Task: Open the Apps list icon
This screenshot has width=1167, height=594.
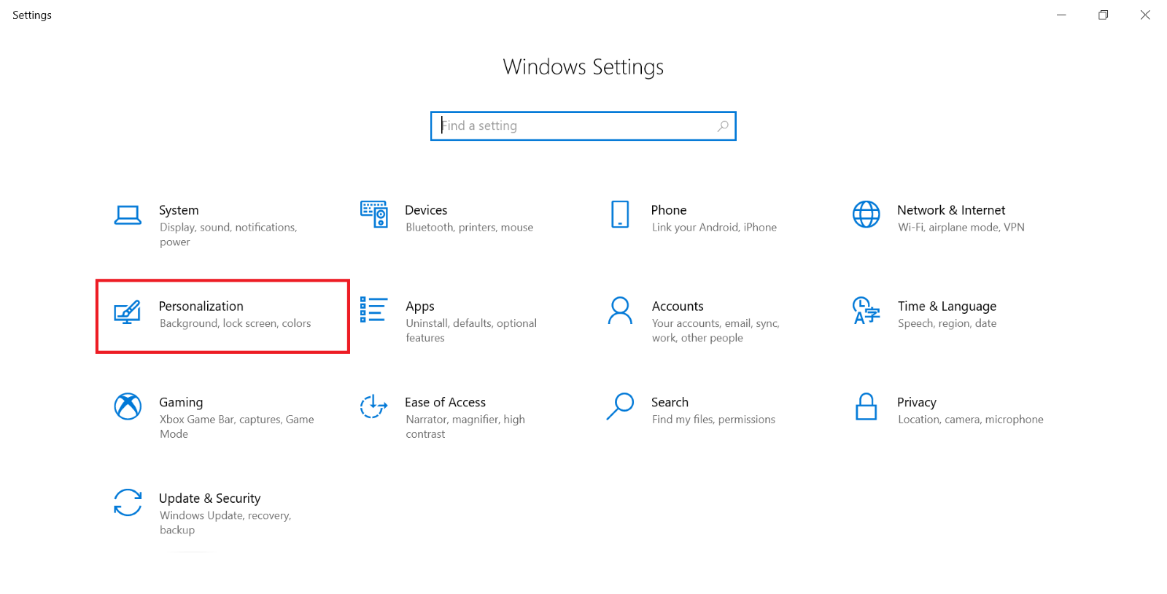Action: click(373, 309)
